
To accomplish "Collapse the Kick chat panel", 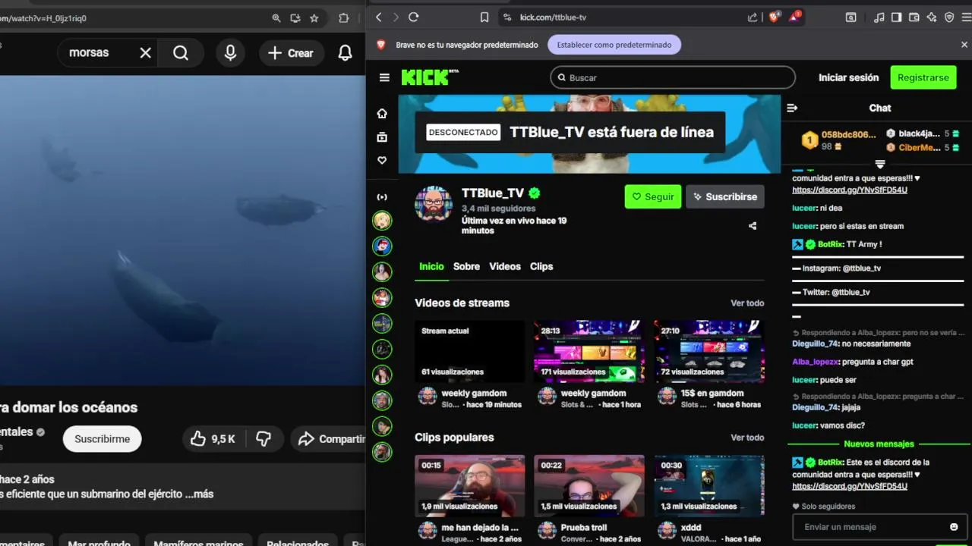I will coord(792,108).
